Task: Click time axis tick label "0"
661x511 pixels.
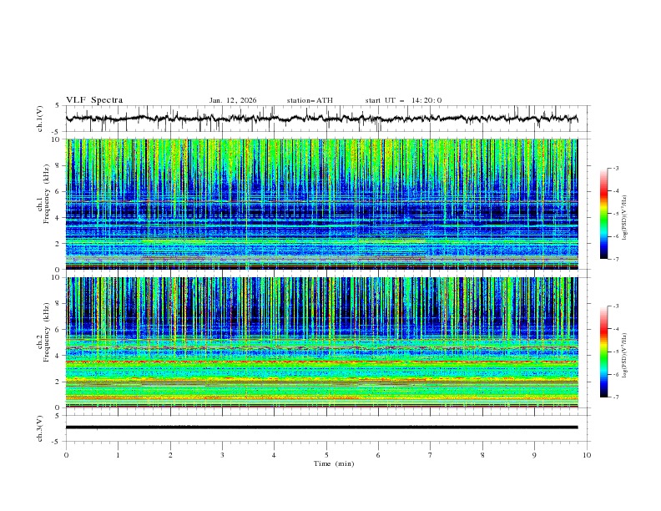Action: tap(66, 455)
